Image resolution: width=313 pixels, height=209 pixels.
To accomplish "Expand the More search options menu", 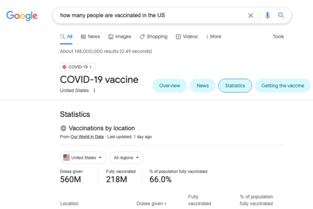I will [214, 37].
